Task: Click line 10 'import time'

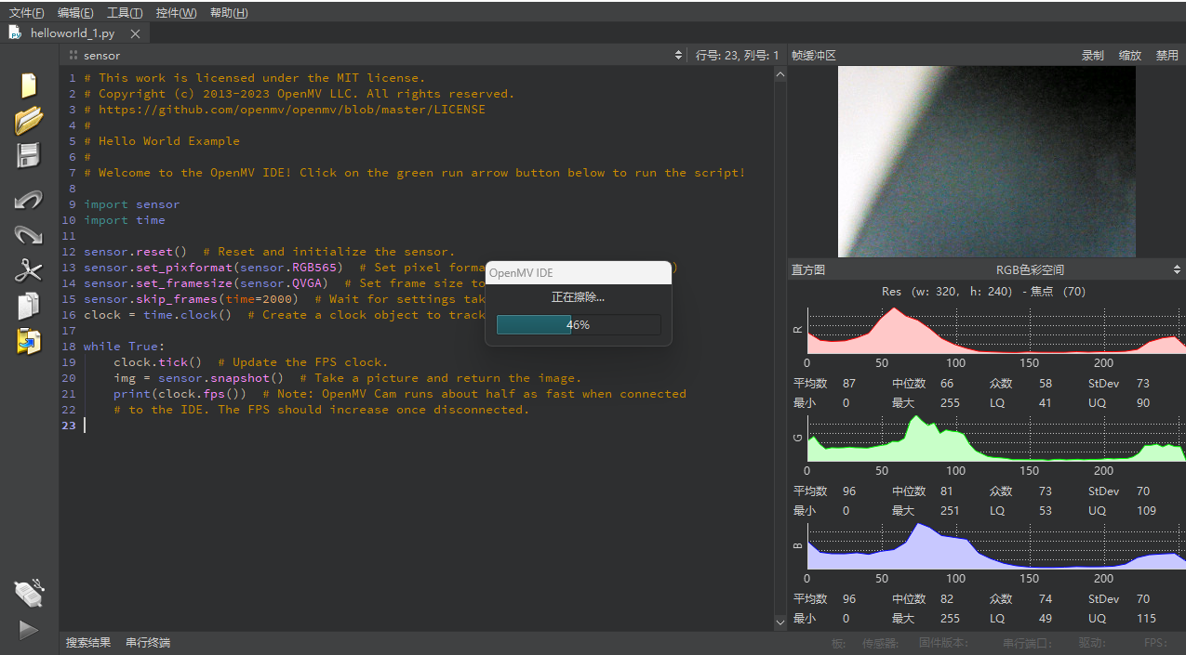Action: (125, 220)
